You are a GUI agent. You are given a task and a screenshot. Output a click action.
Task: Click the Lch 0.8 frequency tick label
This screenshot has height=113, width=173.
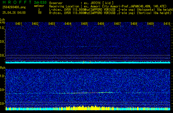click(2, 55)
